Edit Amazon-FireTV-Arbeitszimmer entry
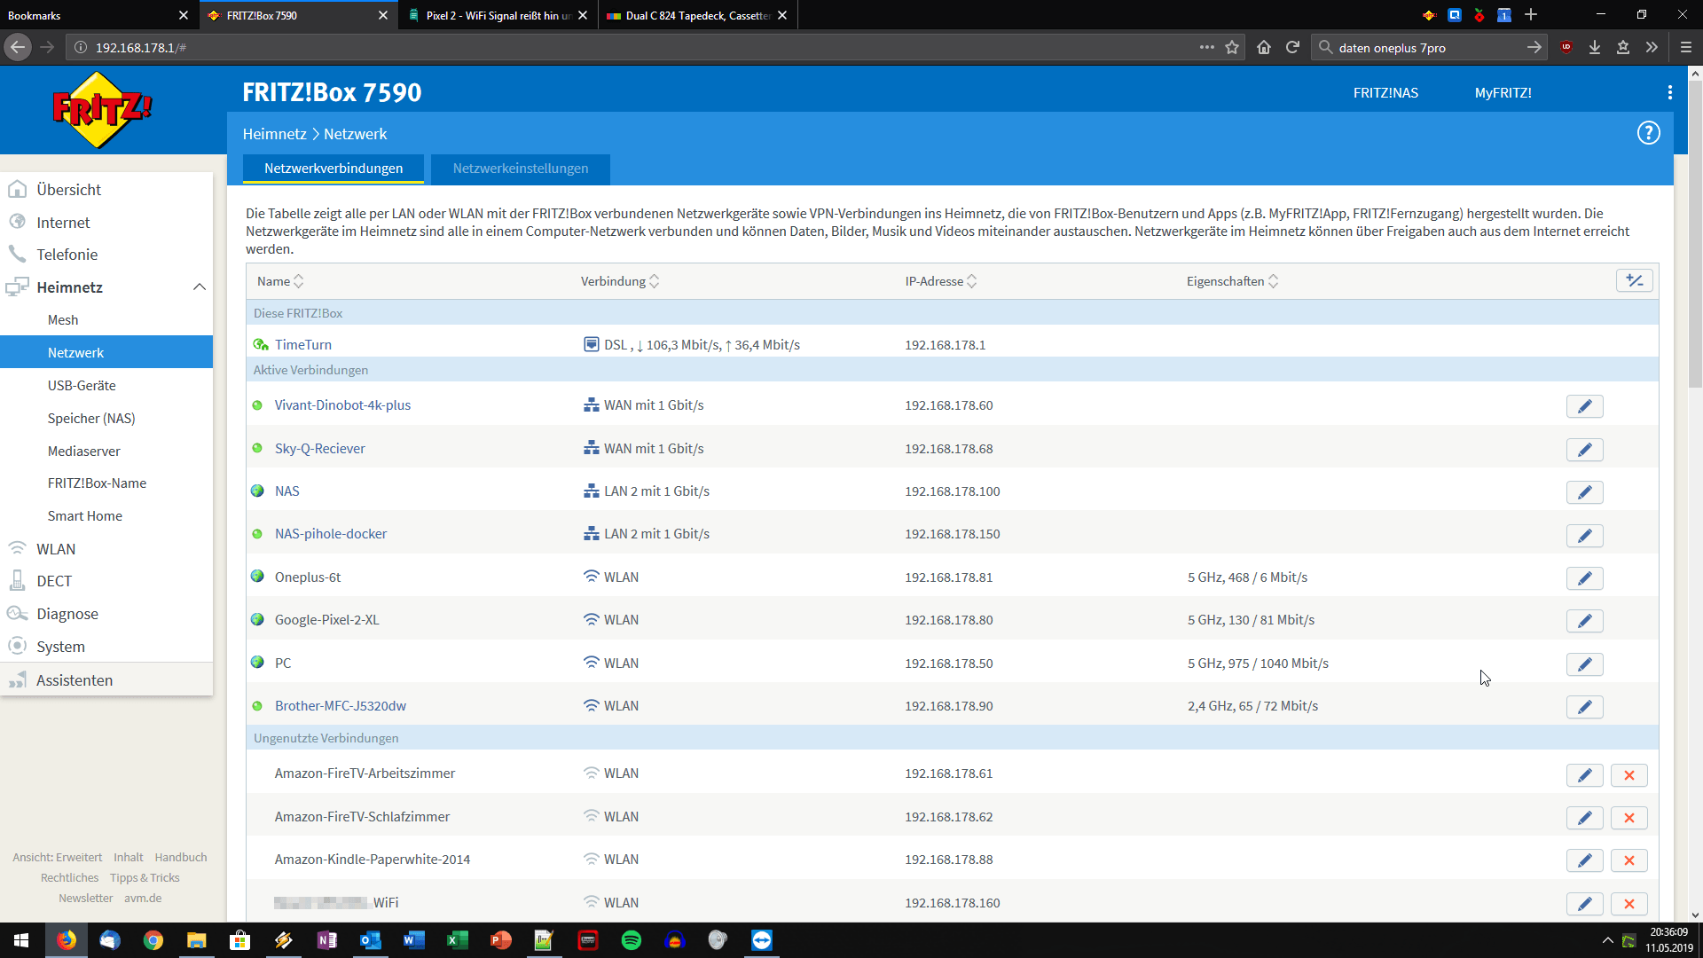Viewport: 1703px width, 958px height. point(1584,775)
